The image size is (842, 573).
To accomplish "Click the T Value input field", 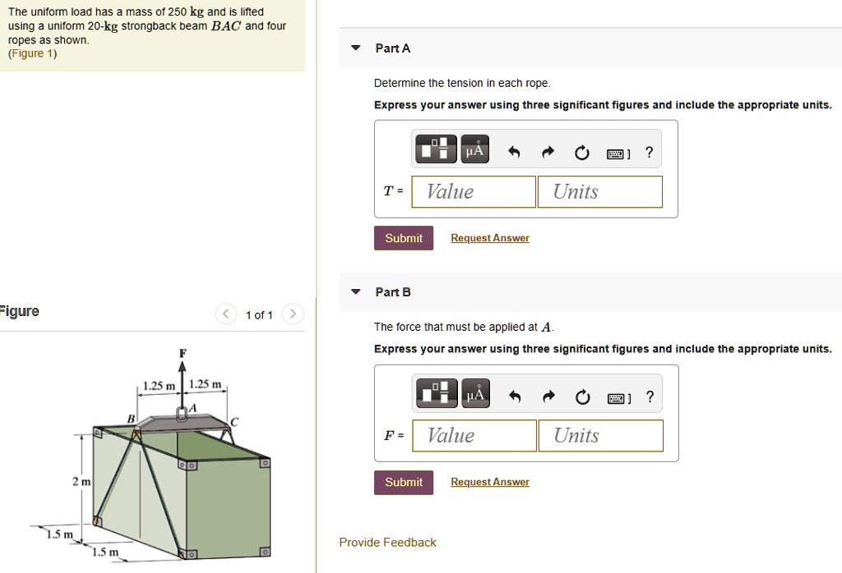I will (474, 191).
